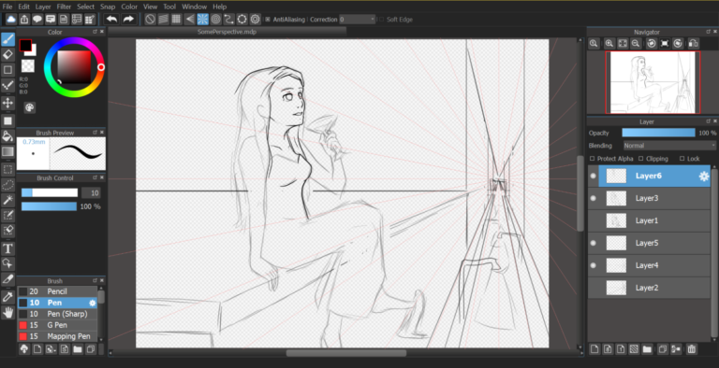This screenshot has width=719, height=368.
Task: Click the layer Opacity slider
Action: pyautogui.click(x=658, y=133)
